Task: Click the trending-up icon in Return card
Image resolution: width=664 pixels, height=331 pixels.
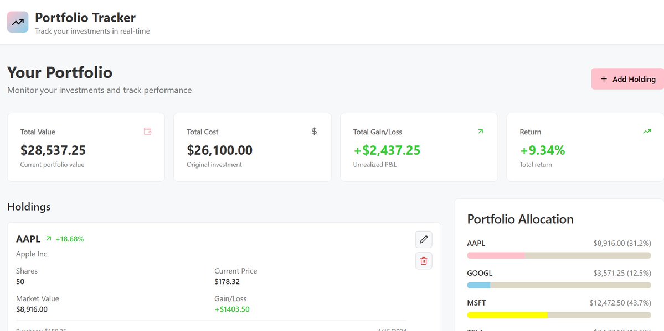Action: click(647, 132)
